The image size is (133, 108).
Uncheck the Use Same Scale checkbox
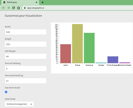(6, 92)
